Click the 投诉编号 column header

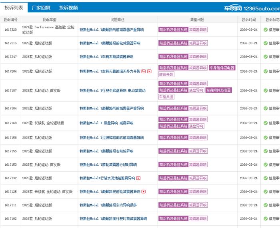[11, 19]
